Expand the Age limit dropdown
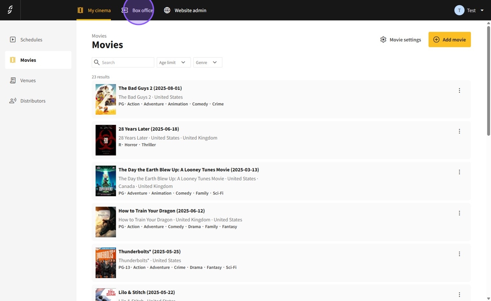The height and width of the screenshot is (301, 491). click(x=174, y=63)
